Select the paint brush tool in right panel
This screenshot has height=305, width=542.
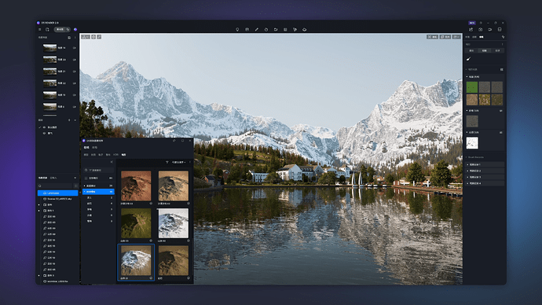(469, 59)
